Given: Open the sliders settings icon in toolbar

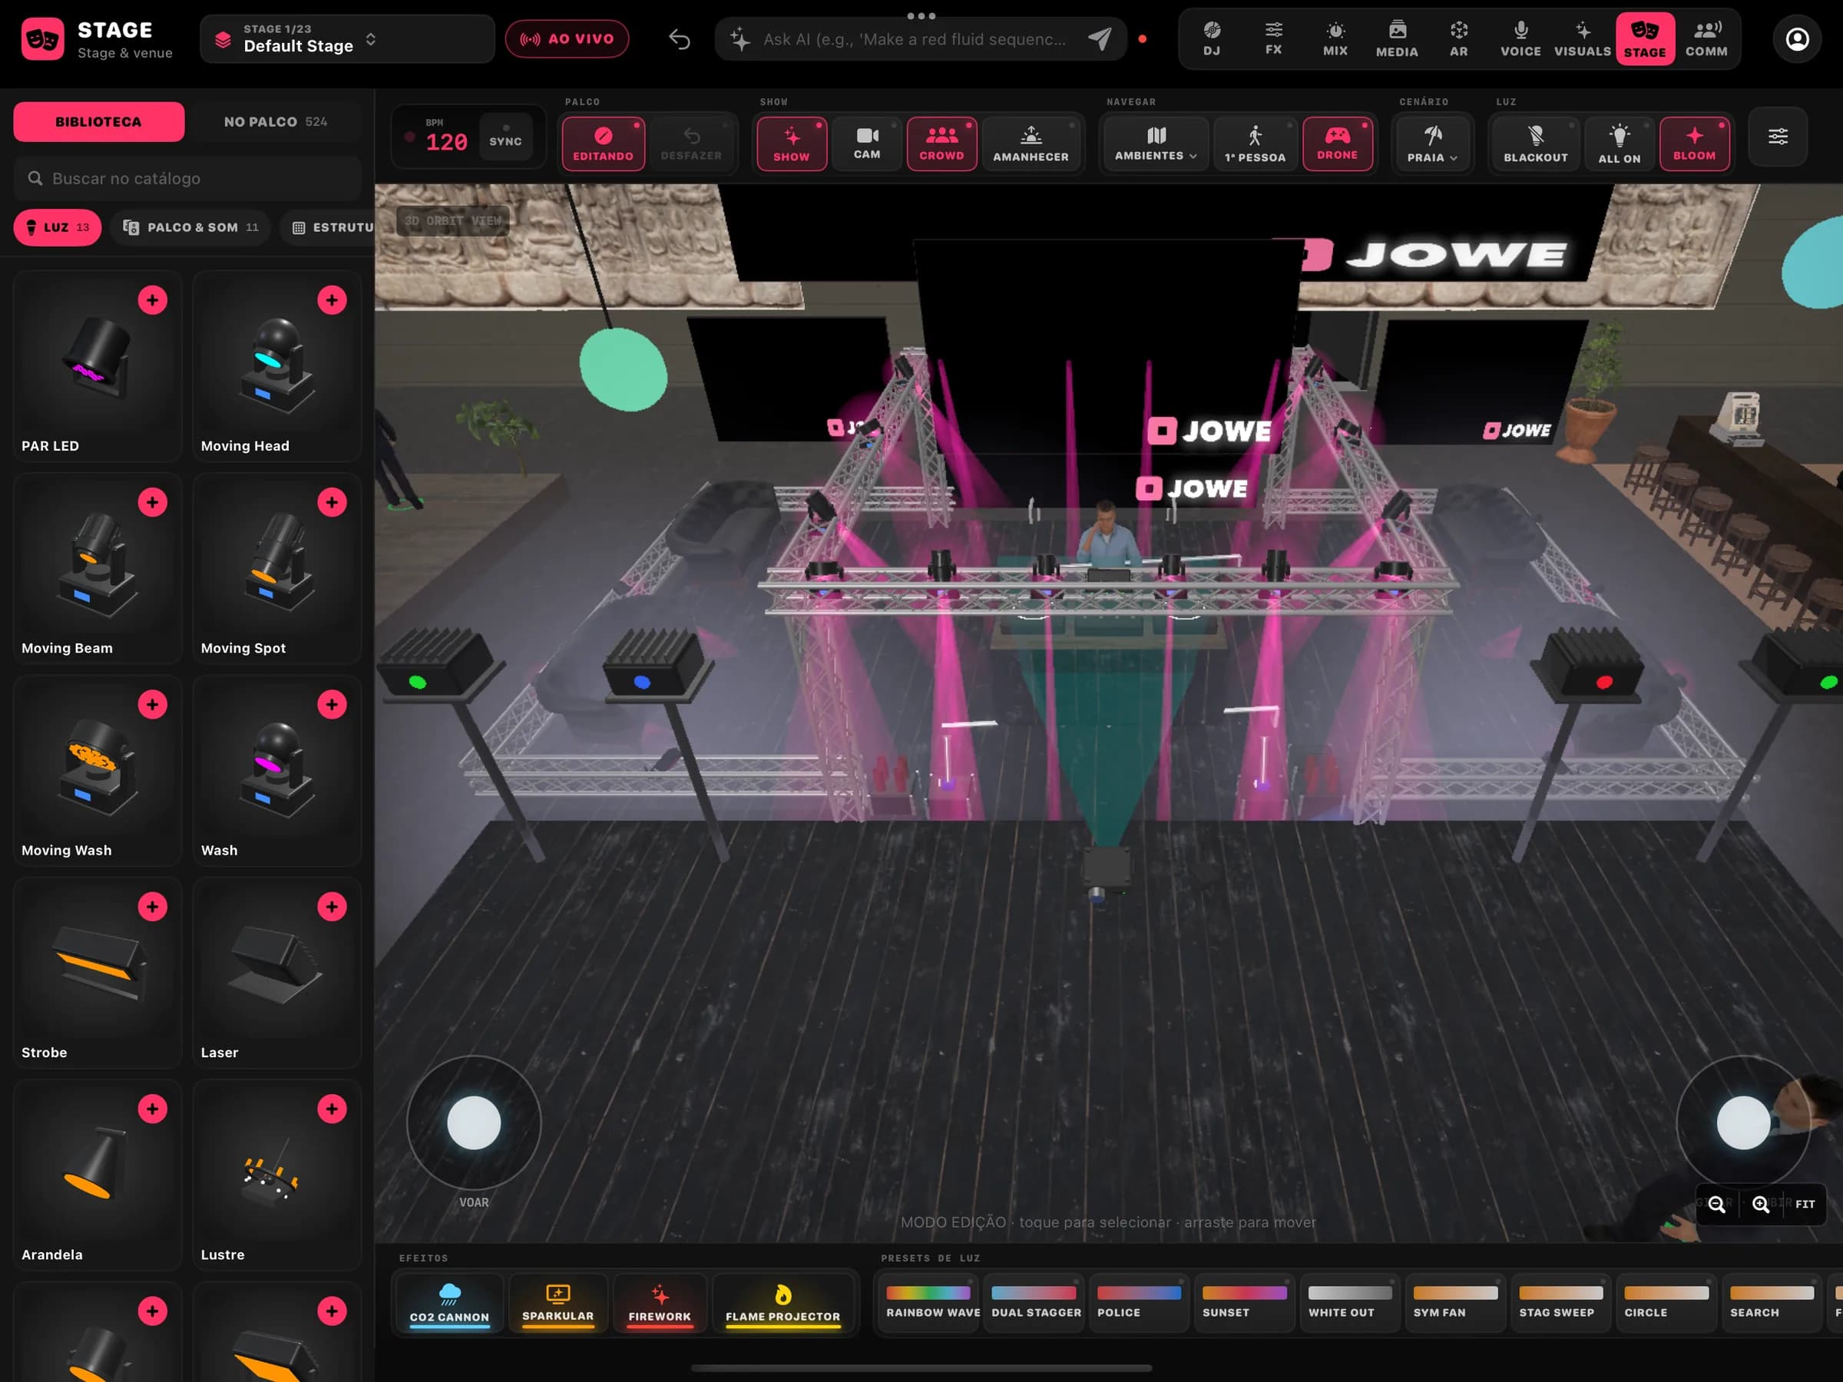Looking at the screenshot, I should pyautogui.click(x=1777, y=137).
